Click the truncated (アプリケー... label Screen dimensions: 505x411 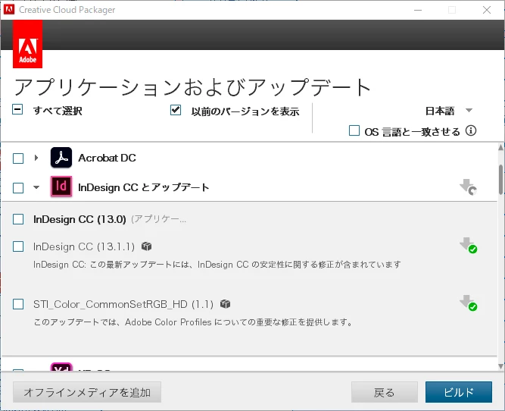click(158, 219)
